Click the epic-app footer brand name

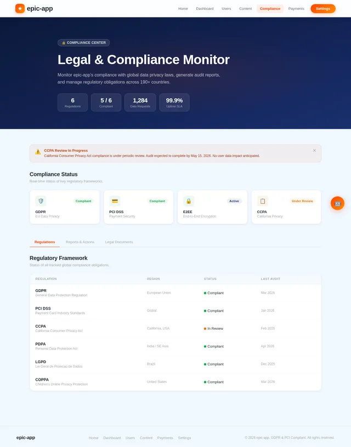[x=26, y=438]
